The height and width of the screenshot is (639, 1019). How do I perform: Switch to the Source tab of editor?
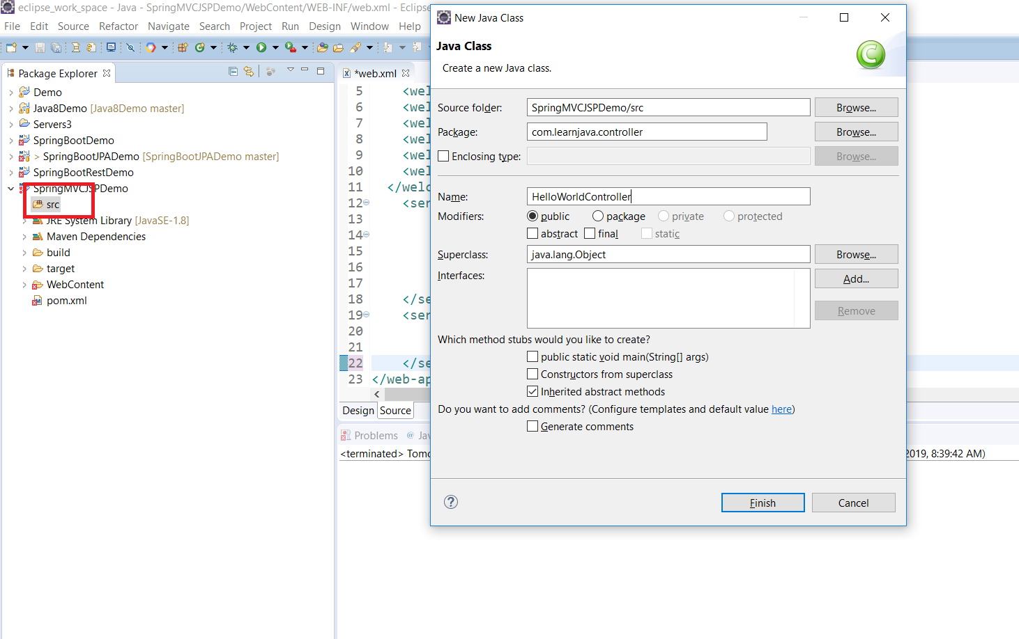395,411
